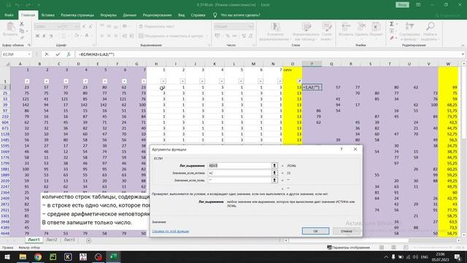467x263 pixels.
Task: Click the Wrap Text (Переносить текст) icon
Action: [x=141, y=26]
